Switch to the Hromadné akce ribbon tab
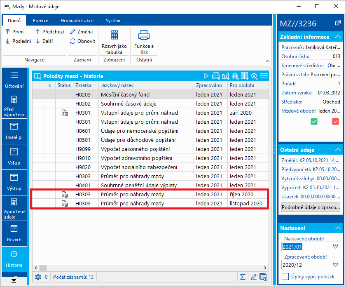This screenshot has width=346, height=287. [x=77, y=21]
